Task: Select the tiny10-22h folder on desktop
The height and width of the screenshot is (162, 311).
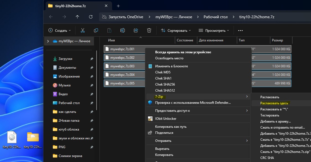Action: (33, 140)
